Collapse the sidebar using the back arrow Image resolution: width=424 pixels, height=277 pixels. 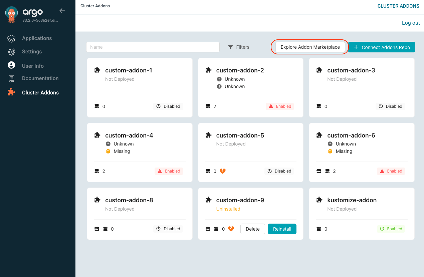tap(62, 11)
